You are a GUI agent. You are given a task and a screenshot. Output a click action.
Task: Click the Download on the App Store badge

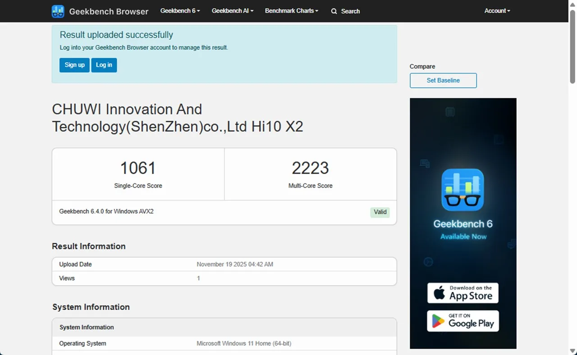463,293
